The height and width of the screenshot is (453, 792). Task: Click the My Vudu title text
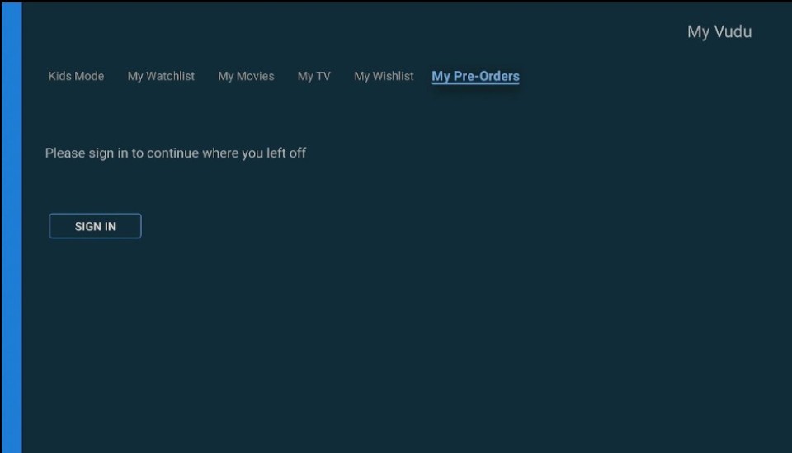719,32
